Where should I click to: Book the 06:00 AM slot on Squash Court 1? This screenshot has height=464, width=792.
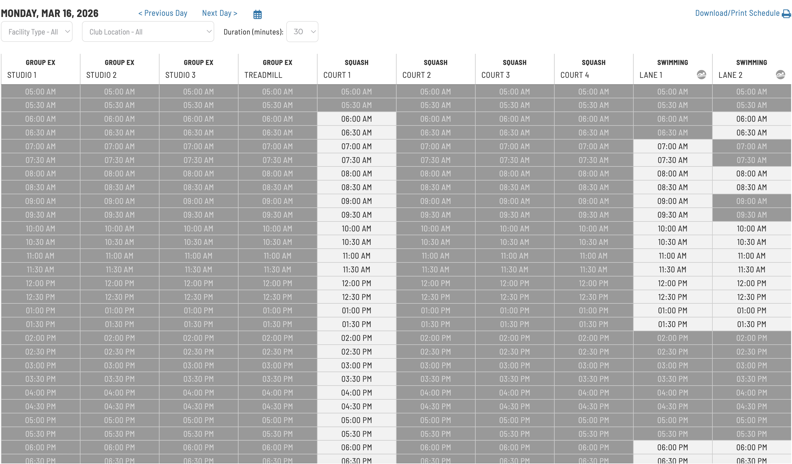pos(356,119)
